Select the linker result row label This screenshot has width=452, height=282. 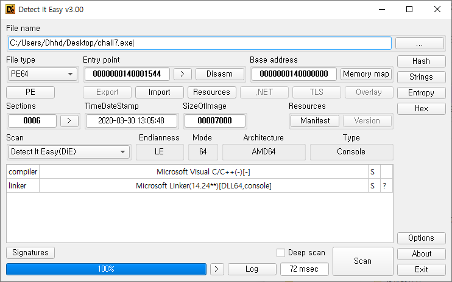click(17, 186)
